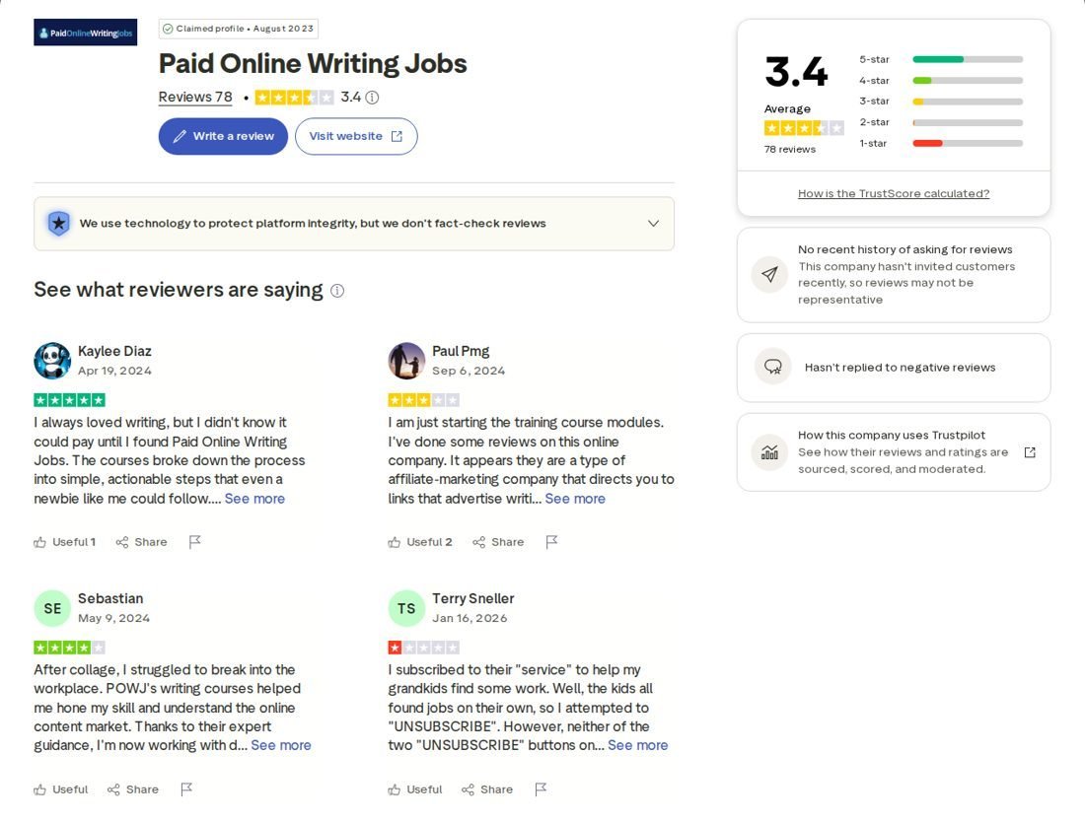This screenshot has width=1085, height=822.
Task: Open Paul Pmg's profile avatar
Action: tap(406, 361)
